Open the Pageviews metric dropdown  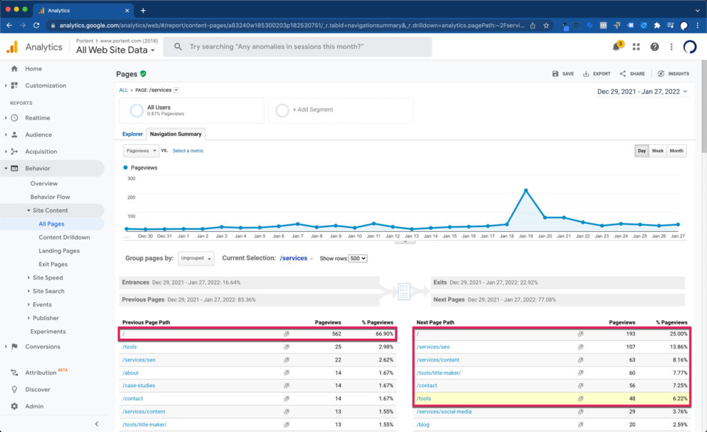141,150
